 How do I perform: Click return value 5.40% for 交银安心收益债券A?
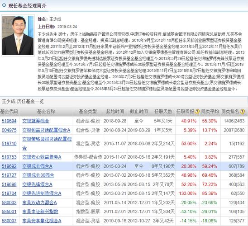(x=190, y=157)
